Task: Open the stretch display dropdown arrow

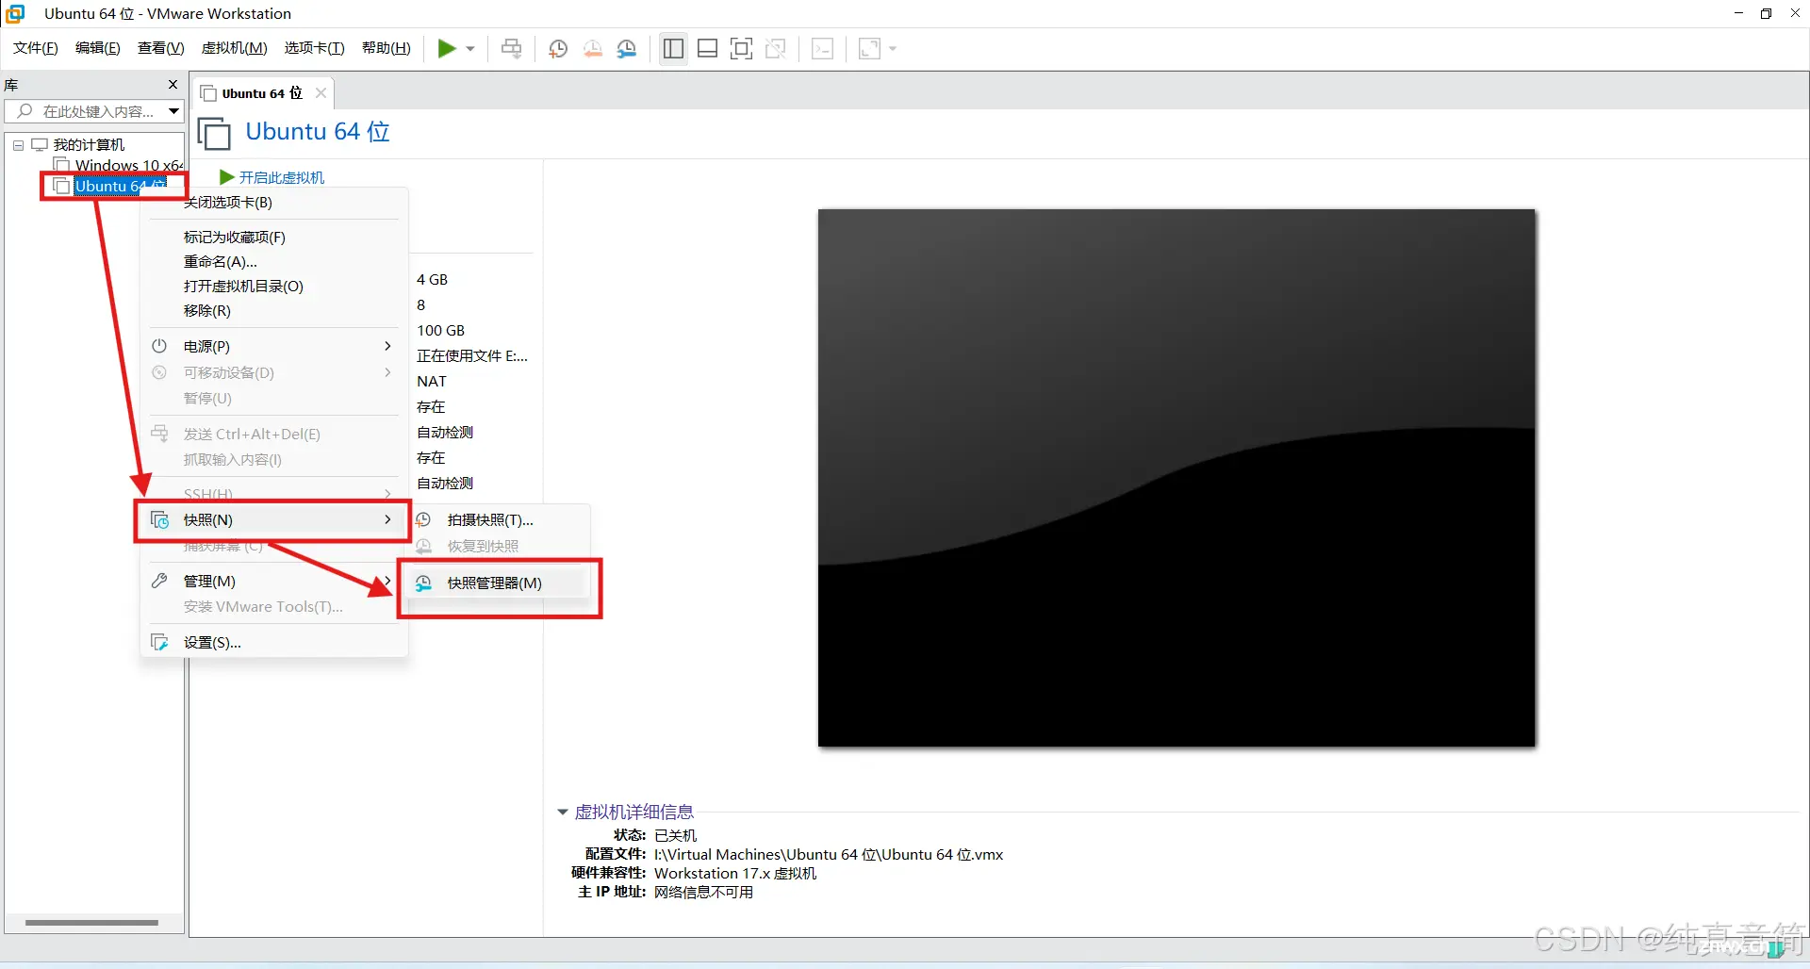Action: point(893,49)
